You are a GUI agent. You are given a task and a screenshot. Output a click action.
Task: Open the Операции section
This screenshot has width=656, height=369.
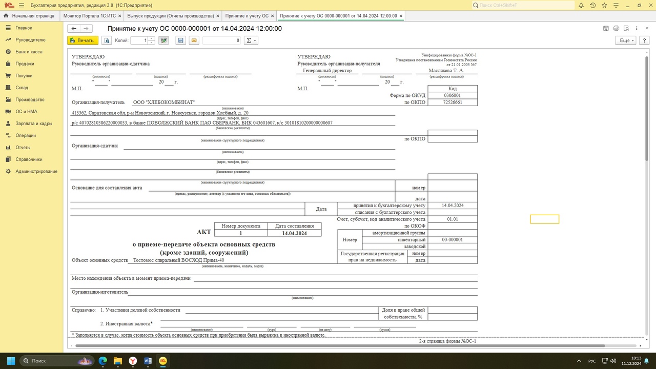[x=31, y=135]
